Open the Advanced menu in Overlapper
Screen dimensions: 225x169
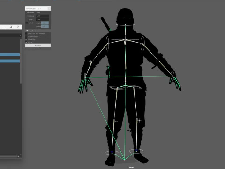pyautogui.click(x=30, y=13)
